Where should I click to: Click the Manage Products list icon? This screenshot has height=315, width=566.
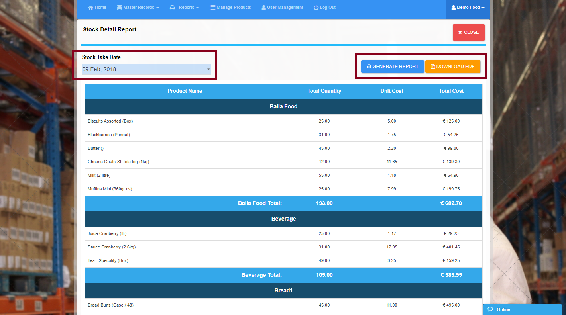(212, 8)
